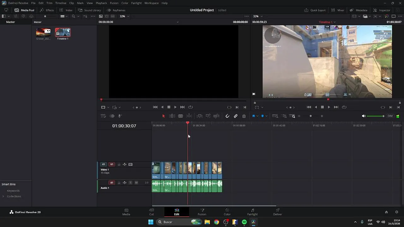The height and width of the screenshot is (227, 404).
Task: Switch to the Cut page
Action: (x=151, y=212)
